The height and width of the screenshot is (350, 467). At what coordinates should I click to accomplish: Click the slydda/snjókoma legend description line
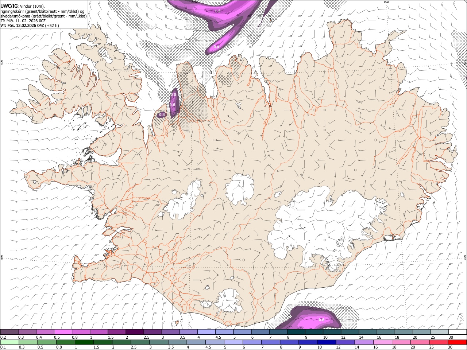(x=43, y=16)
